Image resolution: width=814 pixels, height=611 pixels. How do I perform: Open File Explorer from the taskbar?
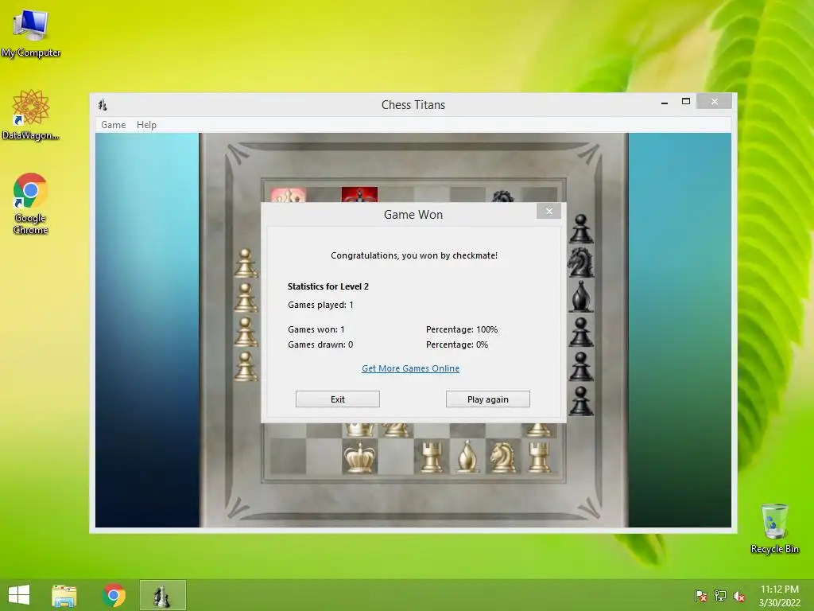pyautogui.click(x=64, y=595)
